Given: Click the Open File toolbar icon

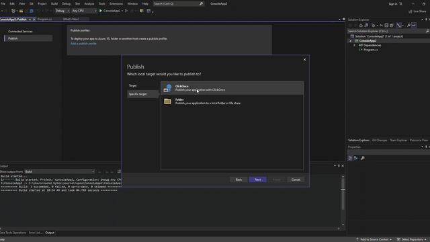Looking at the screenshot, I should [x=21, y=11].
